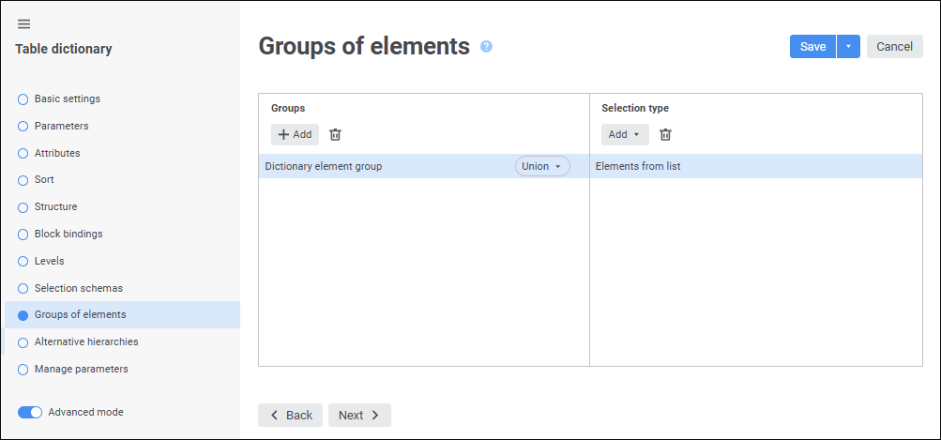Add a new group with Add button
This screenshot has width=941, height=440.
click(x=295, y=134)
